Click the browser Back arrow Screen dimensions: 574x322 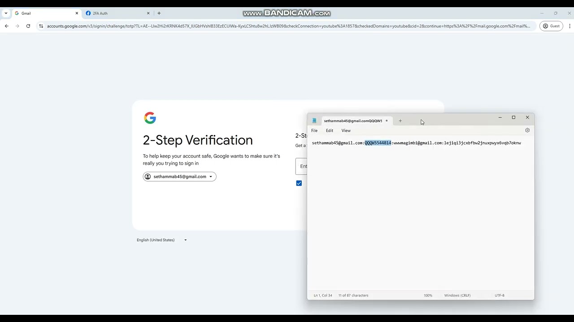tap(7, 26)
